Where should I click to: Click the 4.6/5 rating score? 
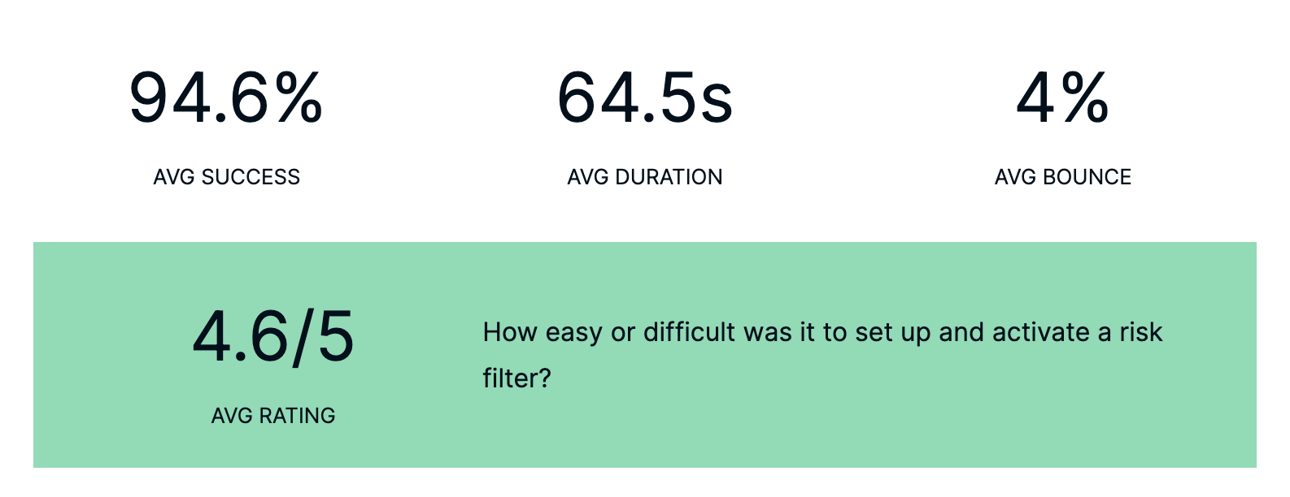[x=273, y=336]
